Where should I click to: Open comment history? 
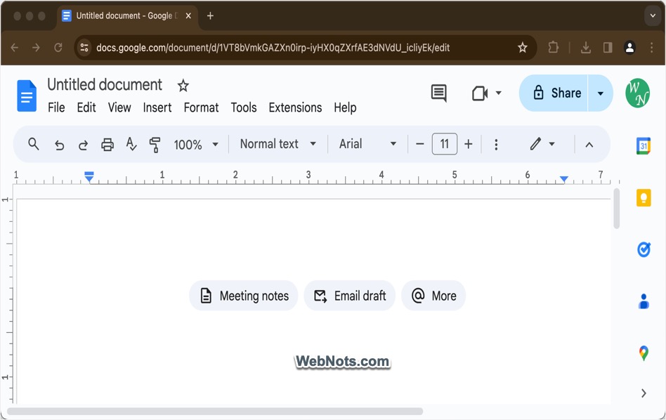(438, 93)
